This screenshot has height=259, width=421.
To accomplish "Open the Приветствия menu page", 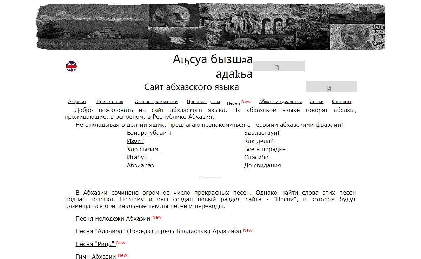I will [110, 101].
